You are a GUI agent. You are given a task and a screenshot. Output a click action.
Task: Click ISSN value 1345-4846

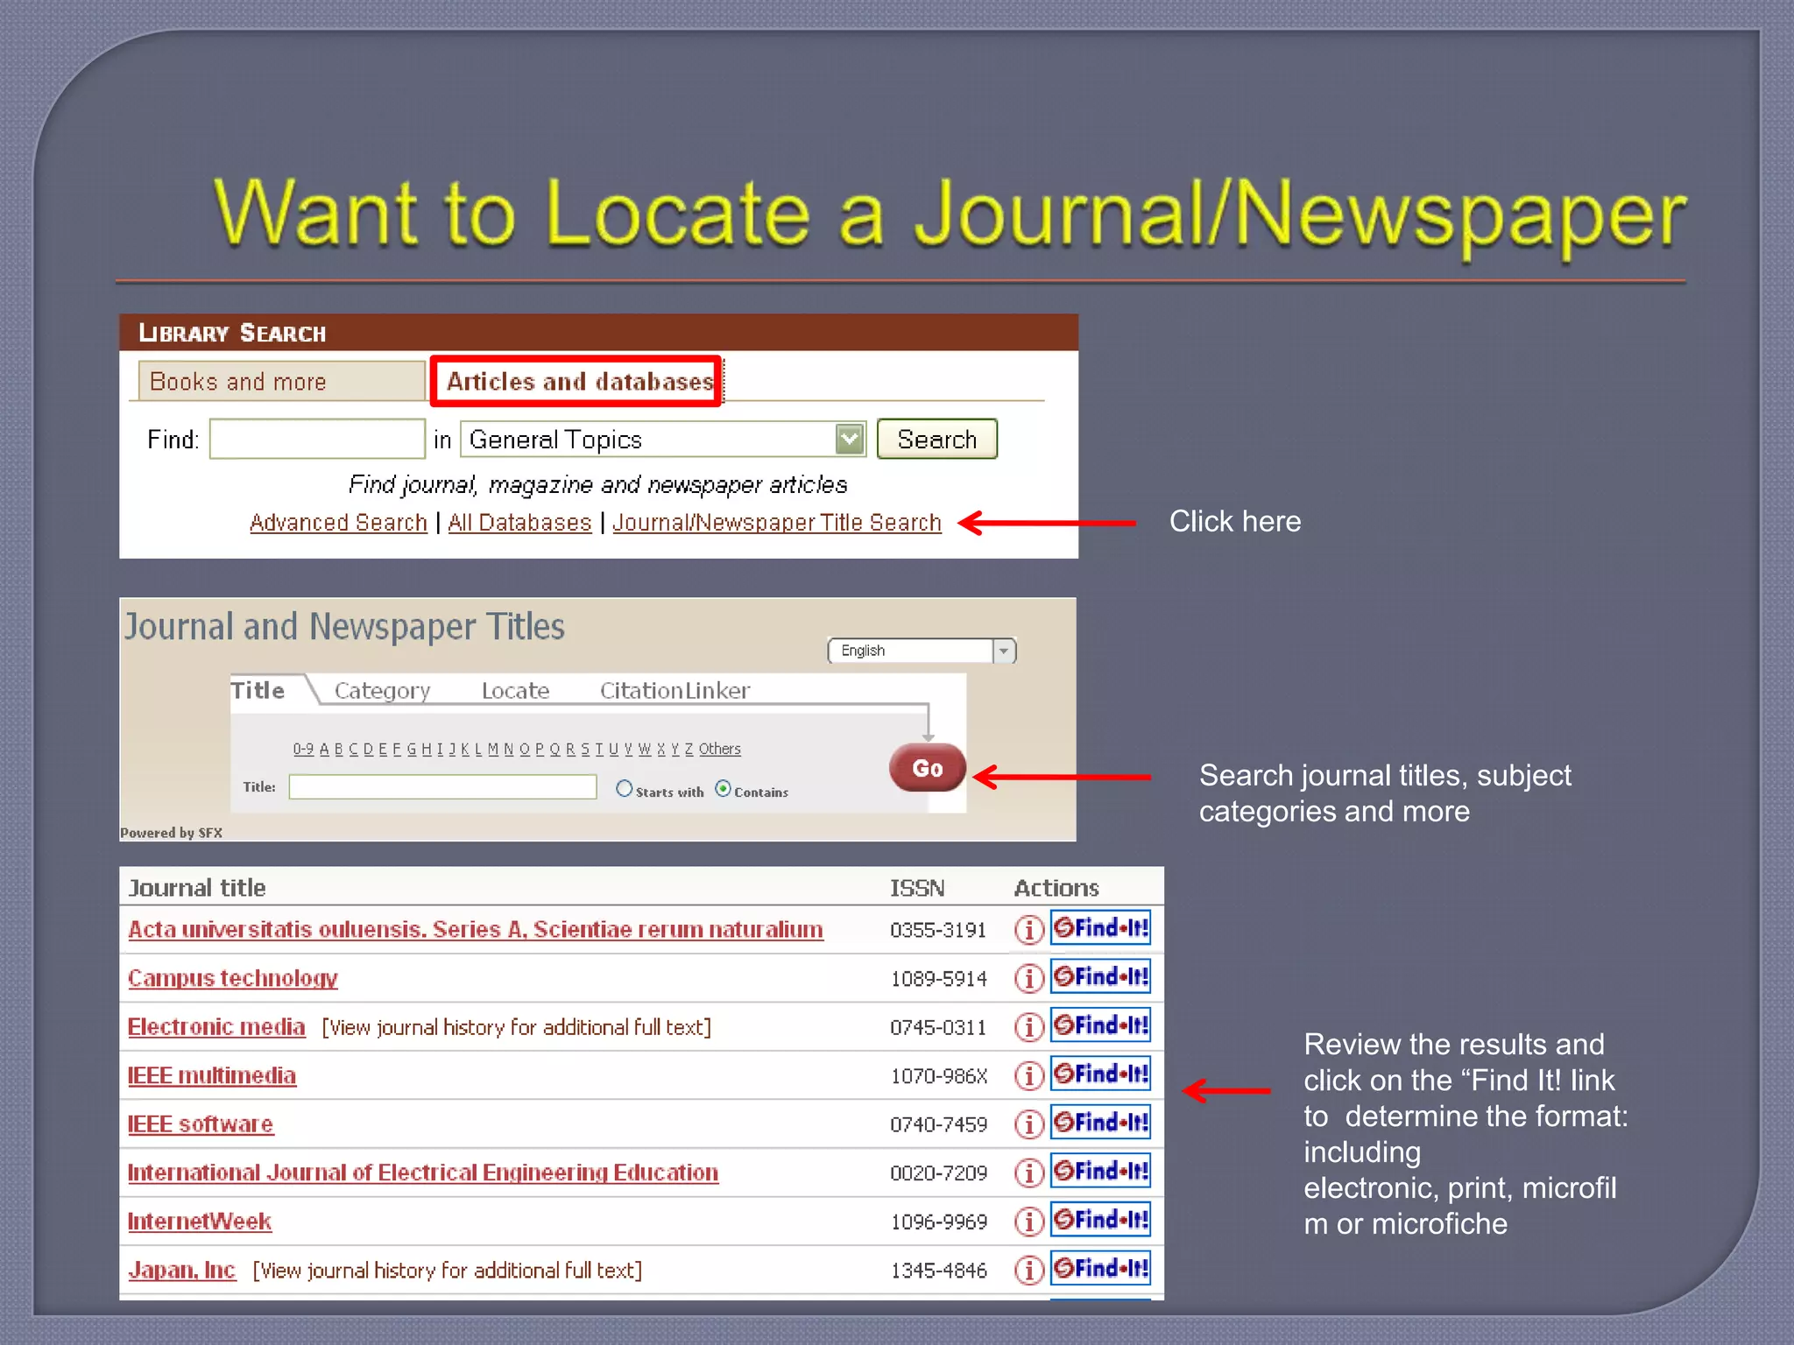click(939, 1271)
